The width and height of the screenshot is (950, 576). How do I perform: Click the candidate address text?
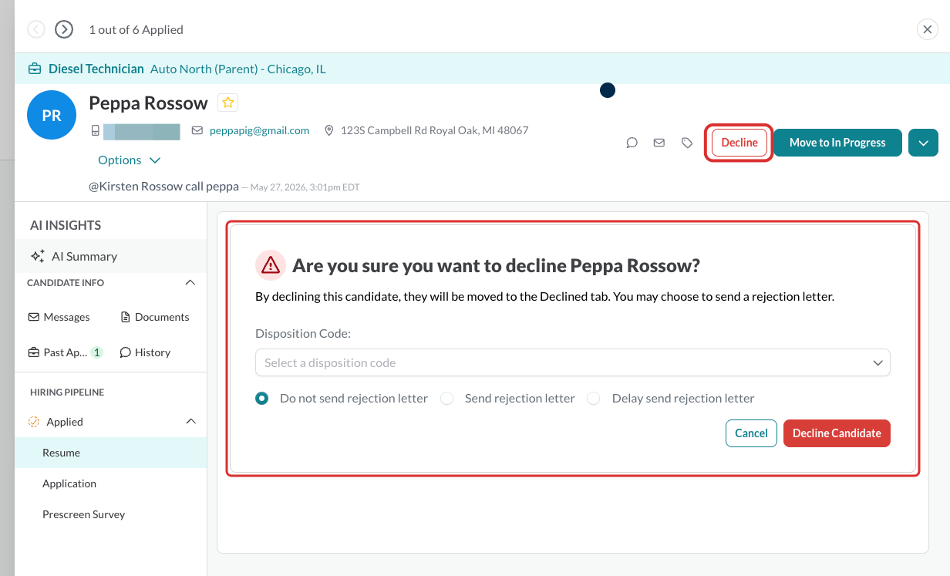pyautogui.click(x=435, y=131)
